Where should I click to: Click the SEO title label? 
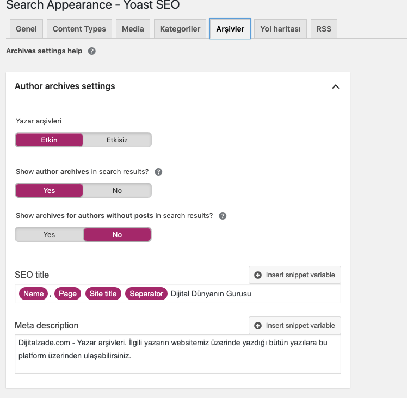[x=32, y=275]
